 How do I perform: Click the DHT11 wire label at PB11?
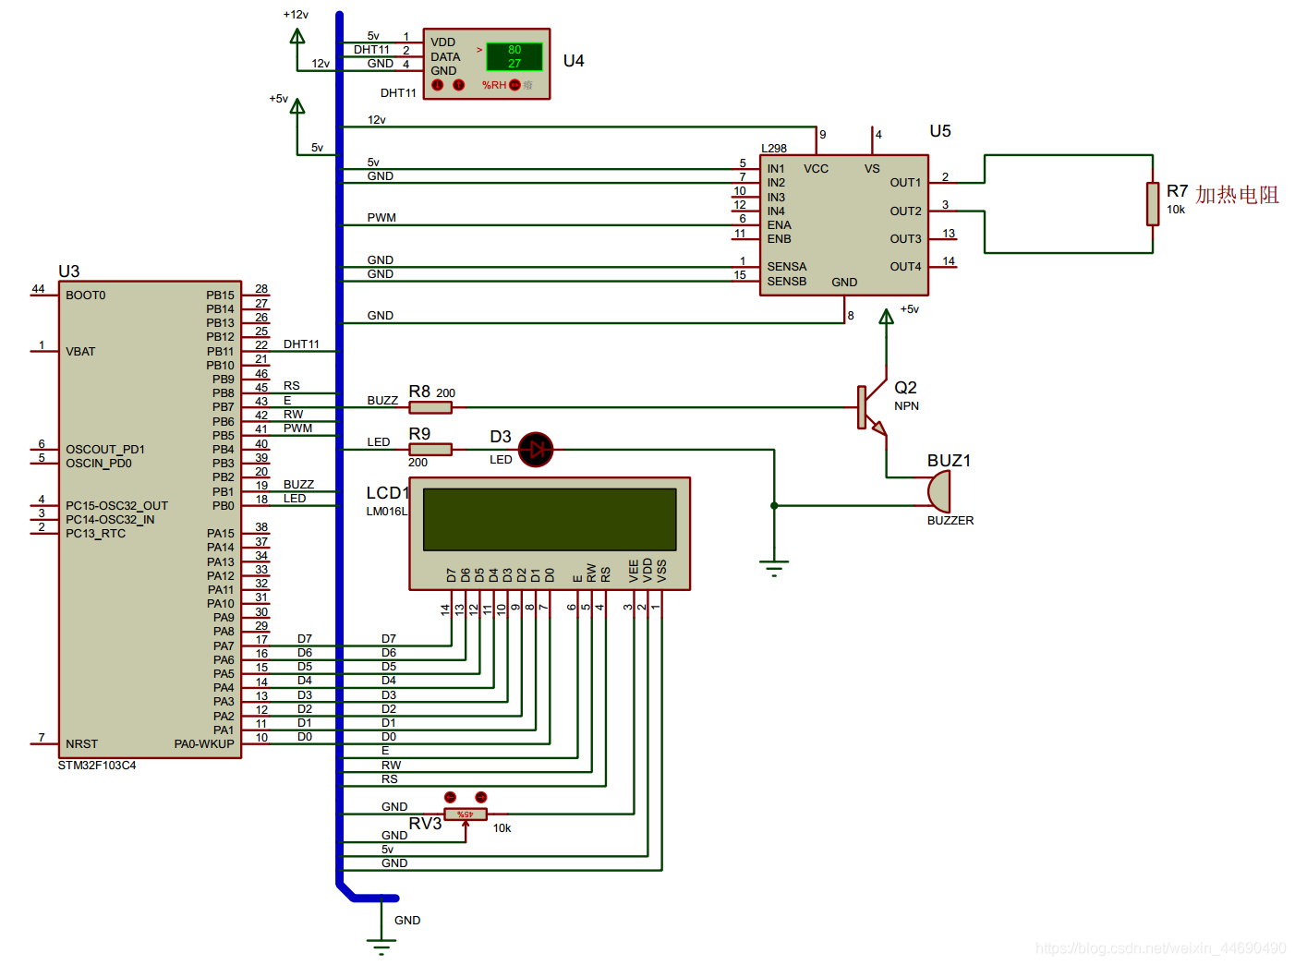pos(301,344)
